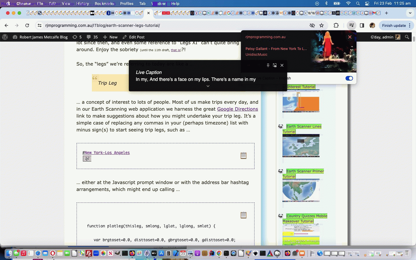Copy plotleg function code via clipboard icon
416x260 pixels.
point(244,215)
